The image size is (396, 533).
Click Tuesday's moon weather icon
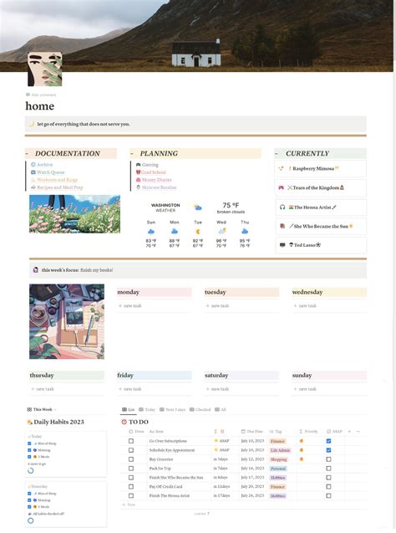click(x=198, y=232)
